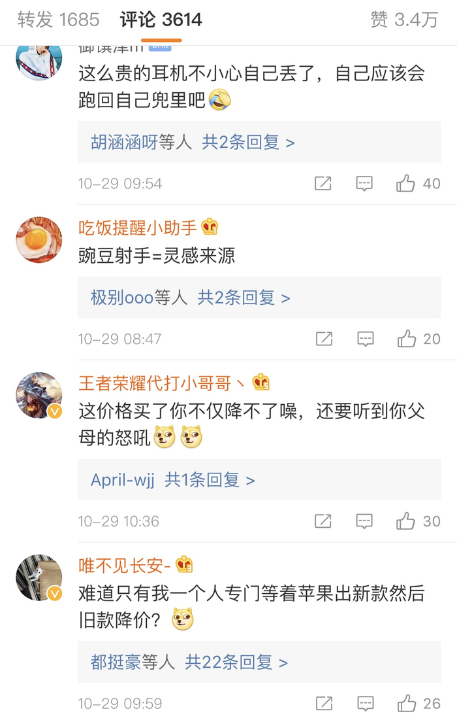Open 吃饭提醒小助手 user profile
Viewport: 457px width, 722px height.
click(x=138, y=228)
